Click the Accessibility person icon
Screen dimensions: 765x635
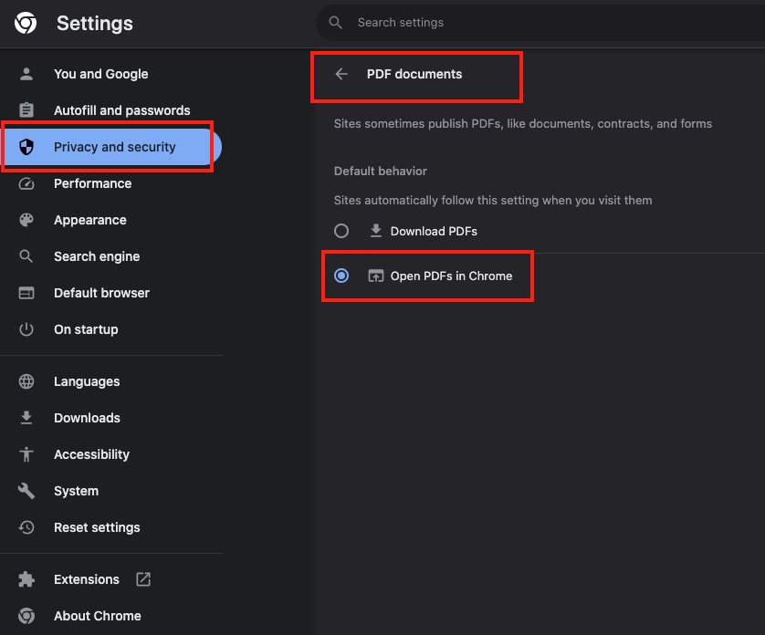tap(26, 454)
